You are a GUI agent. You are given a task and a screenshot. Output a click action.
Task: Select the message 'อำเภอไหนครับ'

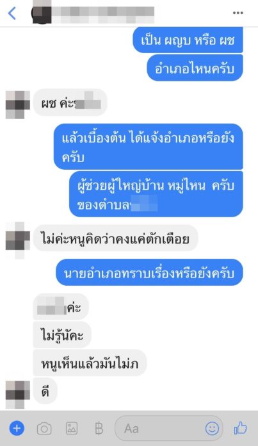pyautogui.click(x=195, y=68)
